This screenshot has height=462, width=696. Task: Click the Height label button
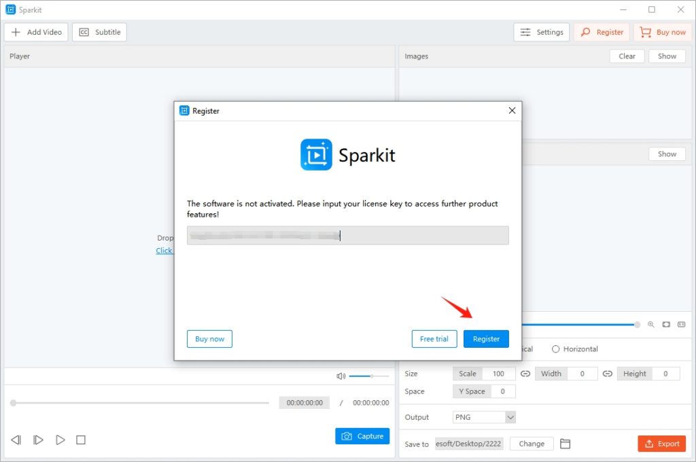click(634, 374)
